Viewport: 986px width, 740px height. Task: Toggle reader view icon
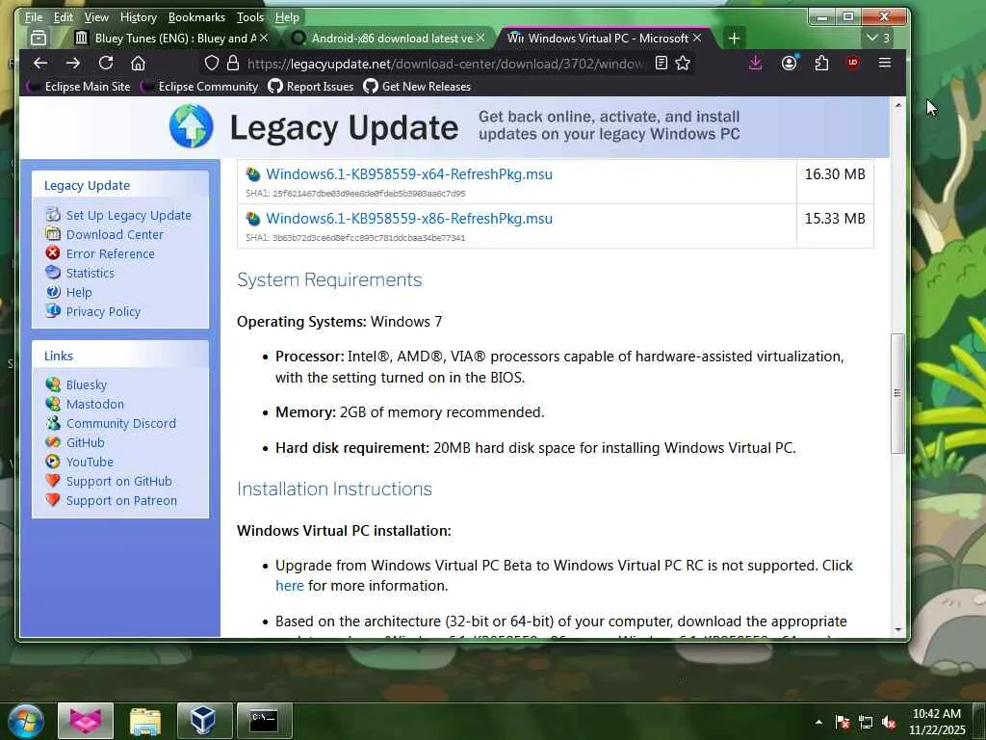coord(661,63)
